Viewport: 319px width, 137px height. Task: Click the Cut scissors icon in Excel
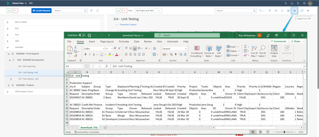(x=76, y=47)
